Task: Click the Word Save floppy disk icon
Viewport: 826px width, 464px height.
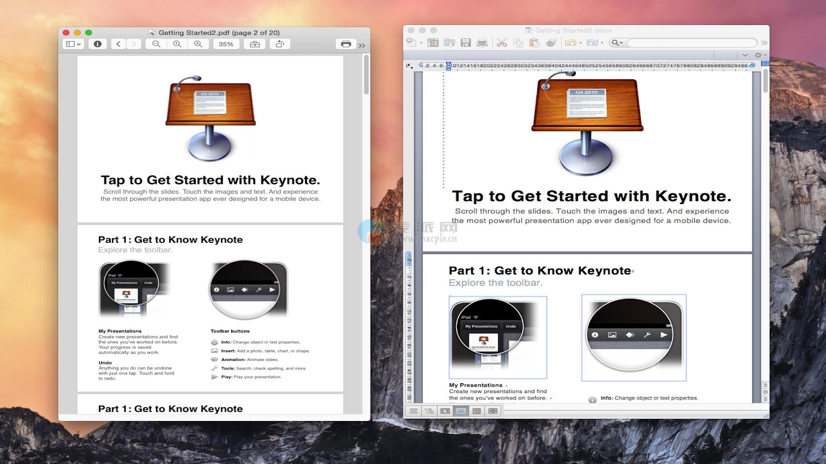Action: (465, 43)
